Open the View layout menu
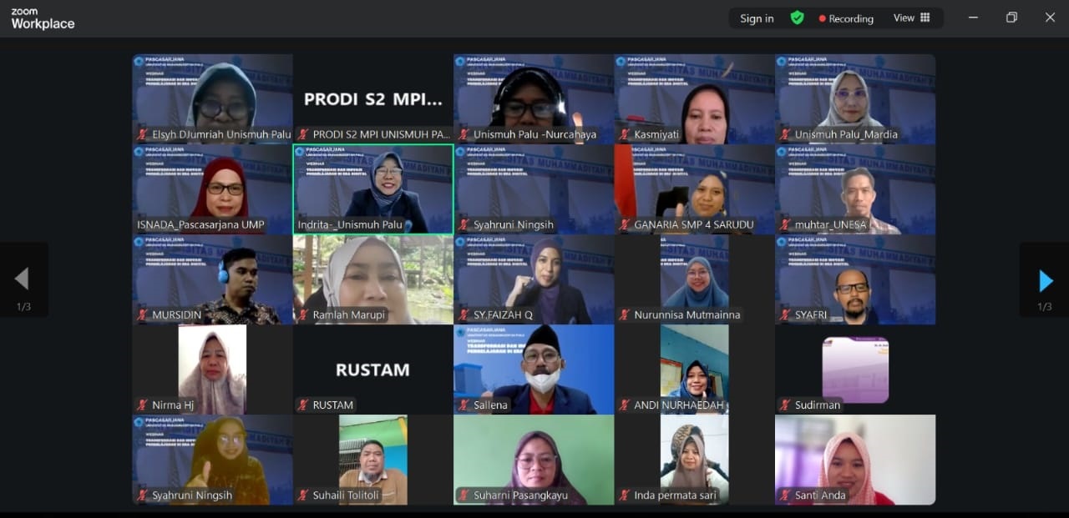The height and width of the screenshot is (518, 1069). tap(911, 18)
